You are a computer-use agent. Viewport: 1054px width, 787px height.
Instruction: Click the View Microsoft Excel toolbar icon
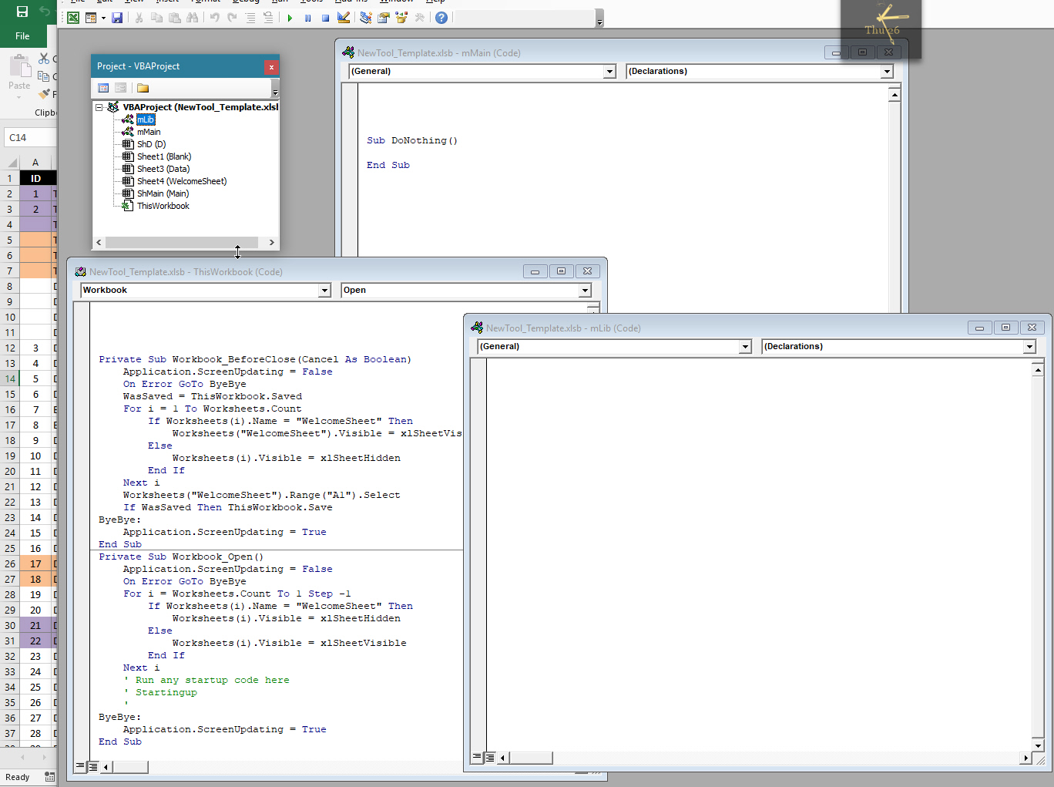(x=73, y=18)
